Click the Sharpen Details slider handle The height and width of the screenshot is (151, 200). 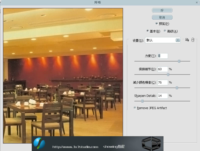point(142,101)
